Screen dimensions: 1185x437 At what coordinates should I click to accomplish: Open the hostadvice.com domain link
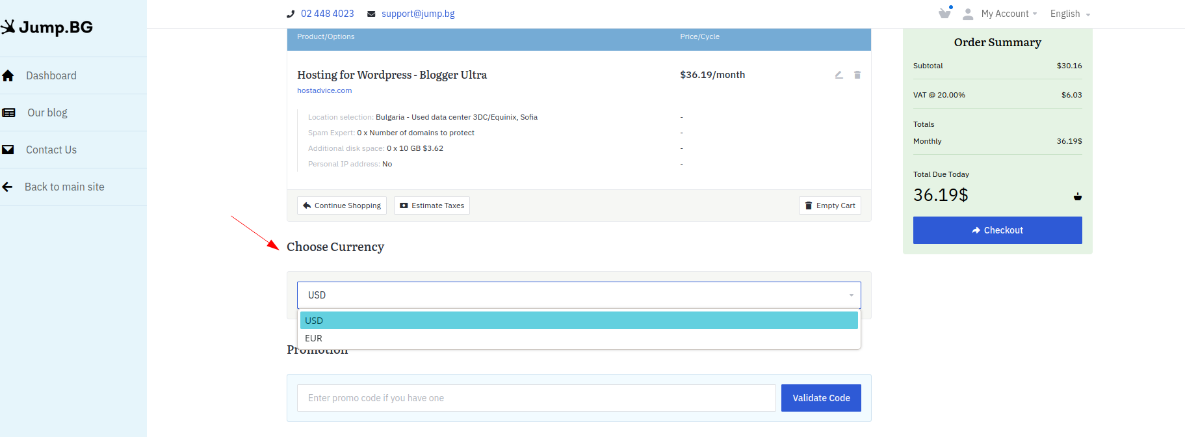point(324,90)
